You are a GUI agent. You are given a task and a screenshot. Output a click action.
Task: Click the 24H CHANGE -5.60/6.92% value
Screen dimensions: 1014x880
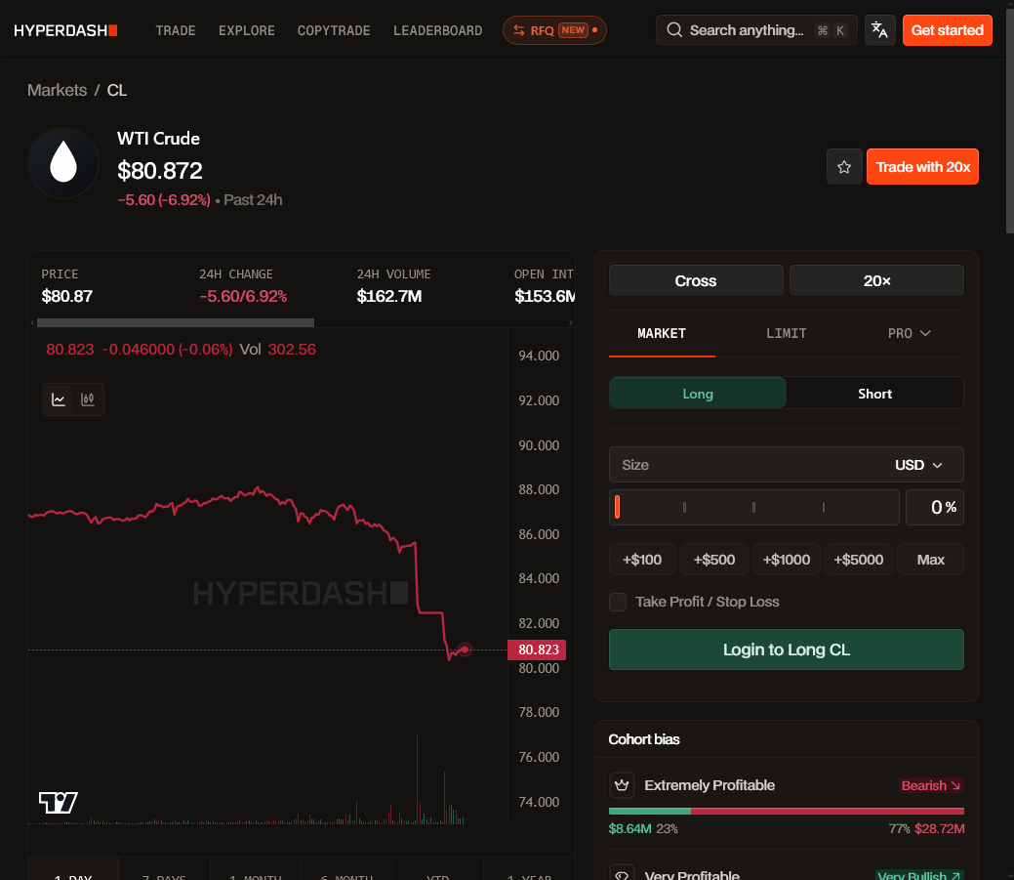(x=243, y=296)
